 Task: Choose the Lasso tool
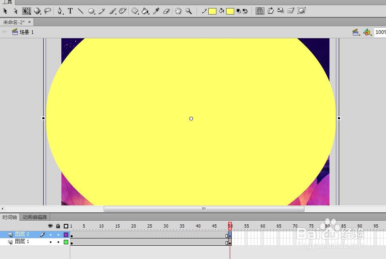[48, 11]
